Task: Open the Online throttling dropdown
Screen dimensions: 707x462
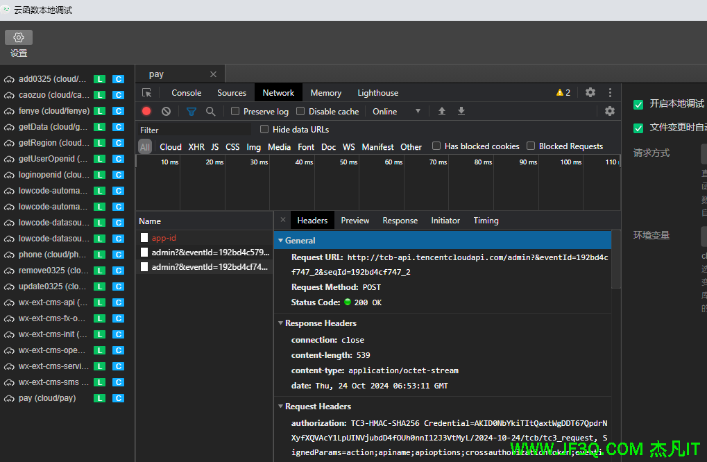Action: 396,111
